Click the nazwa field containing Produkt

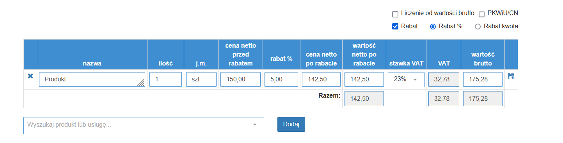tap(92, 79)
